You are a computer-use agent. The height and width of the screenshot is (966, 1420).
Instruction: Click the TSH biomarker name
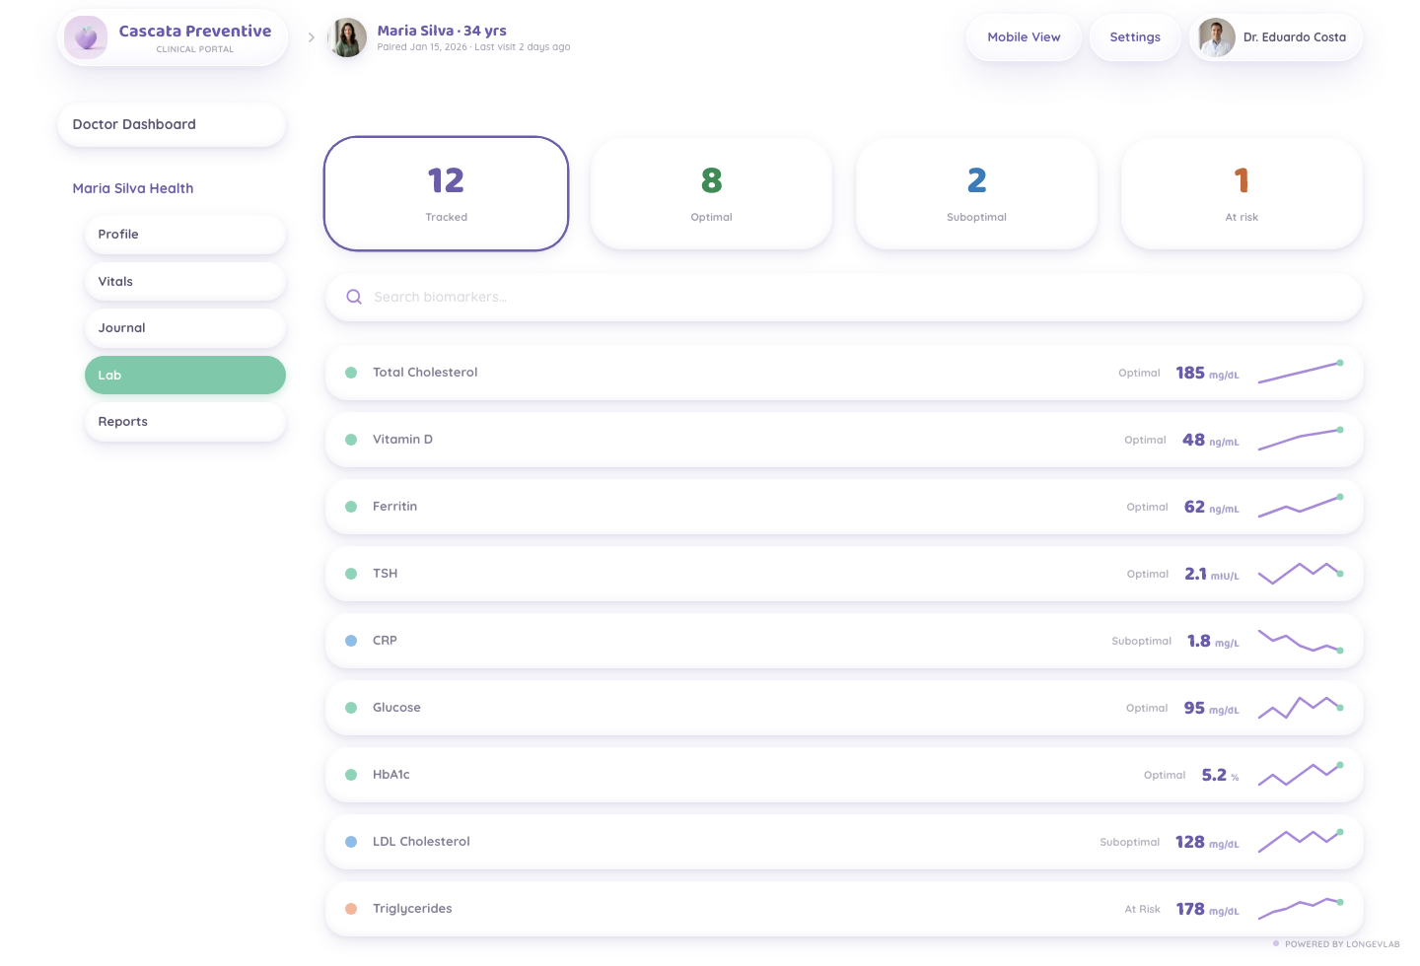385,574
